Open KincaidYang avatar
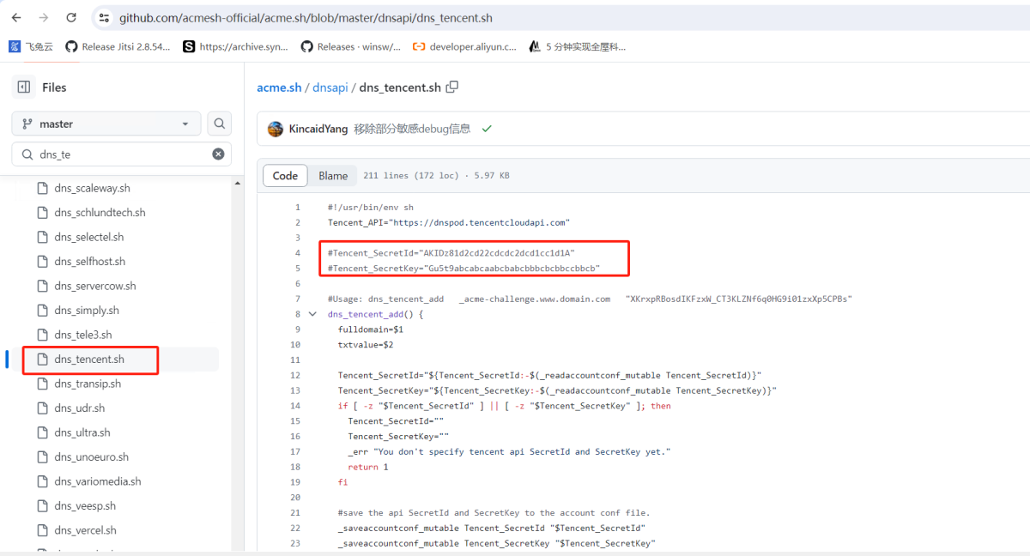This screenshot has height=556, width=1030. coord(276,129)
